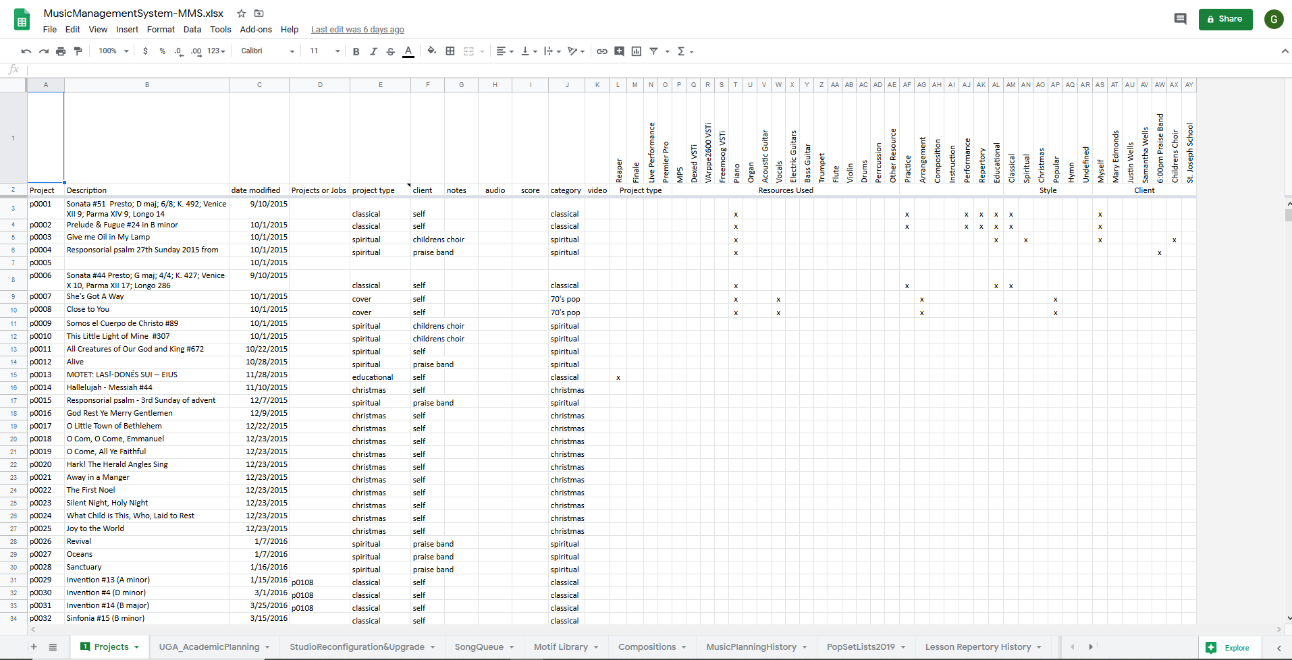
Task: Open the fill color picker
Action: pos(431,51)
